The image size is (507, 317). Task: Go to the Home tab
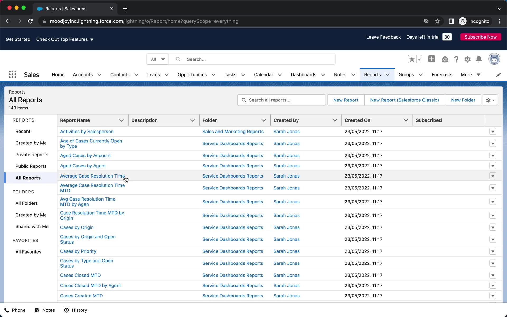[x=58, y=75]
